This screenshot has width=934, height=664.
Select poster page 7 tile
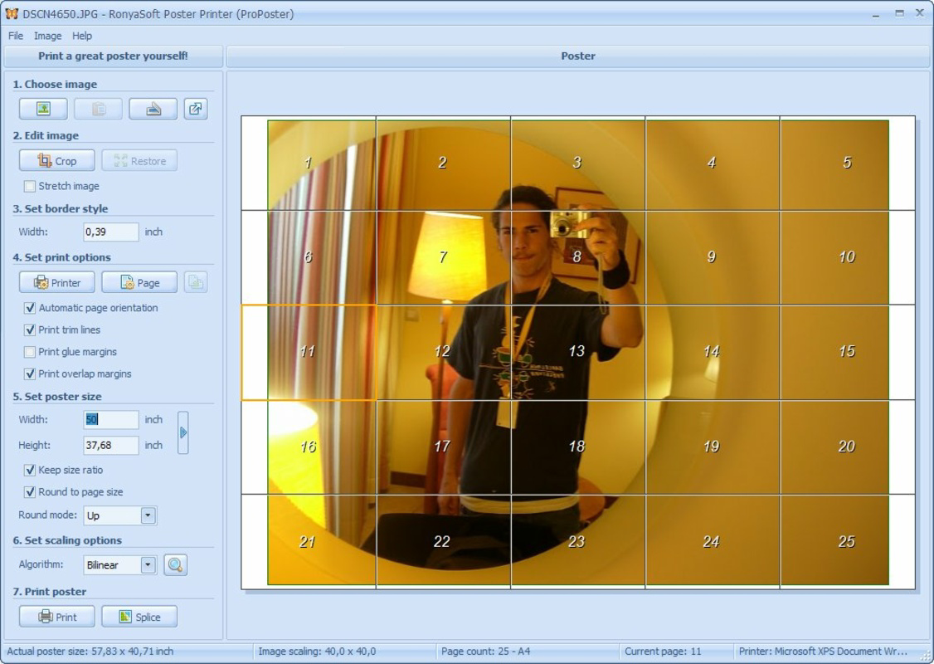(x=443, y=257)
